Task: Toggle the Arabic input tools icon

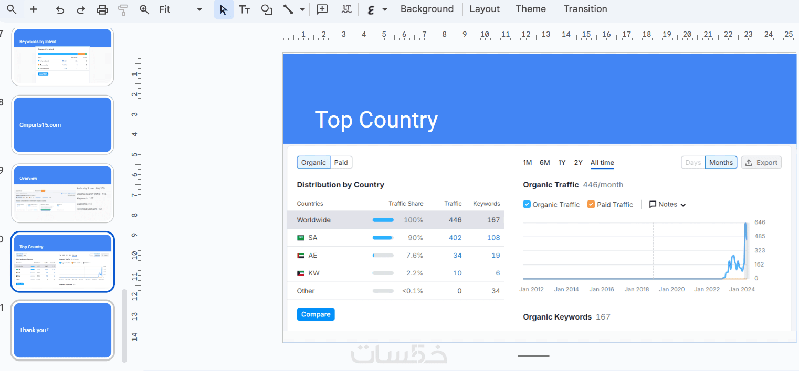Action: [371, 9]
